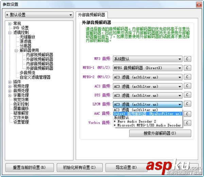Expand the 视频处理 tree node

click(10, 86)
